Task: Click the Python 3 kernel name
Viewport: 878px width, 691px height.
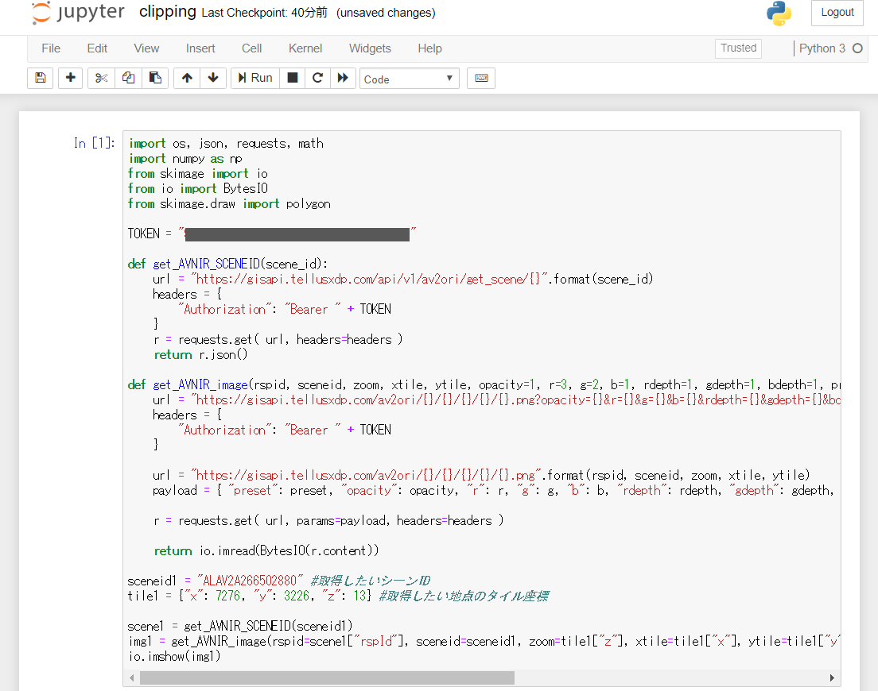Action: 822,48
